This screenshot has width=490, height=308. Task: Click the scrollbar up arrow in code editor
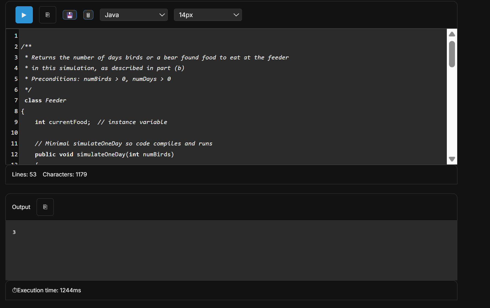point(452,34)
